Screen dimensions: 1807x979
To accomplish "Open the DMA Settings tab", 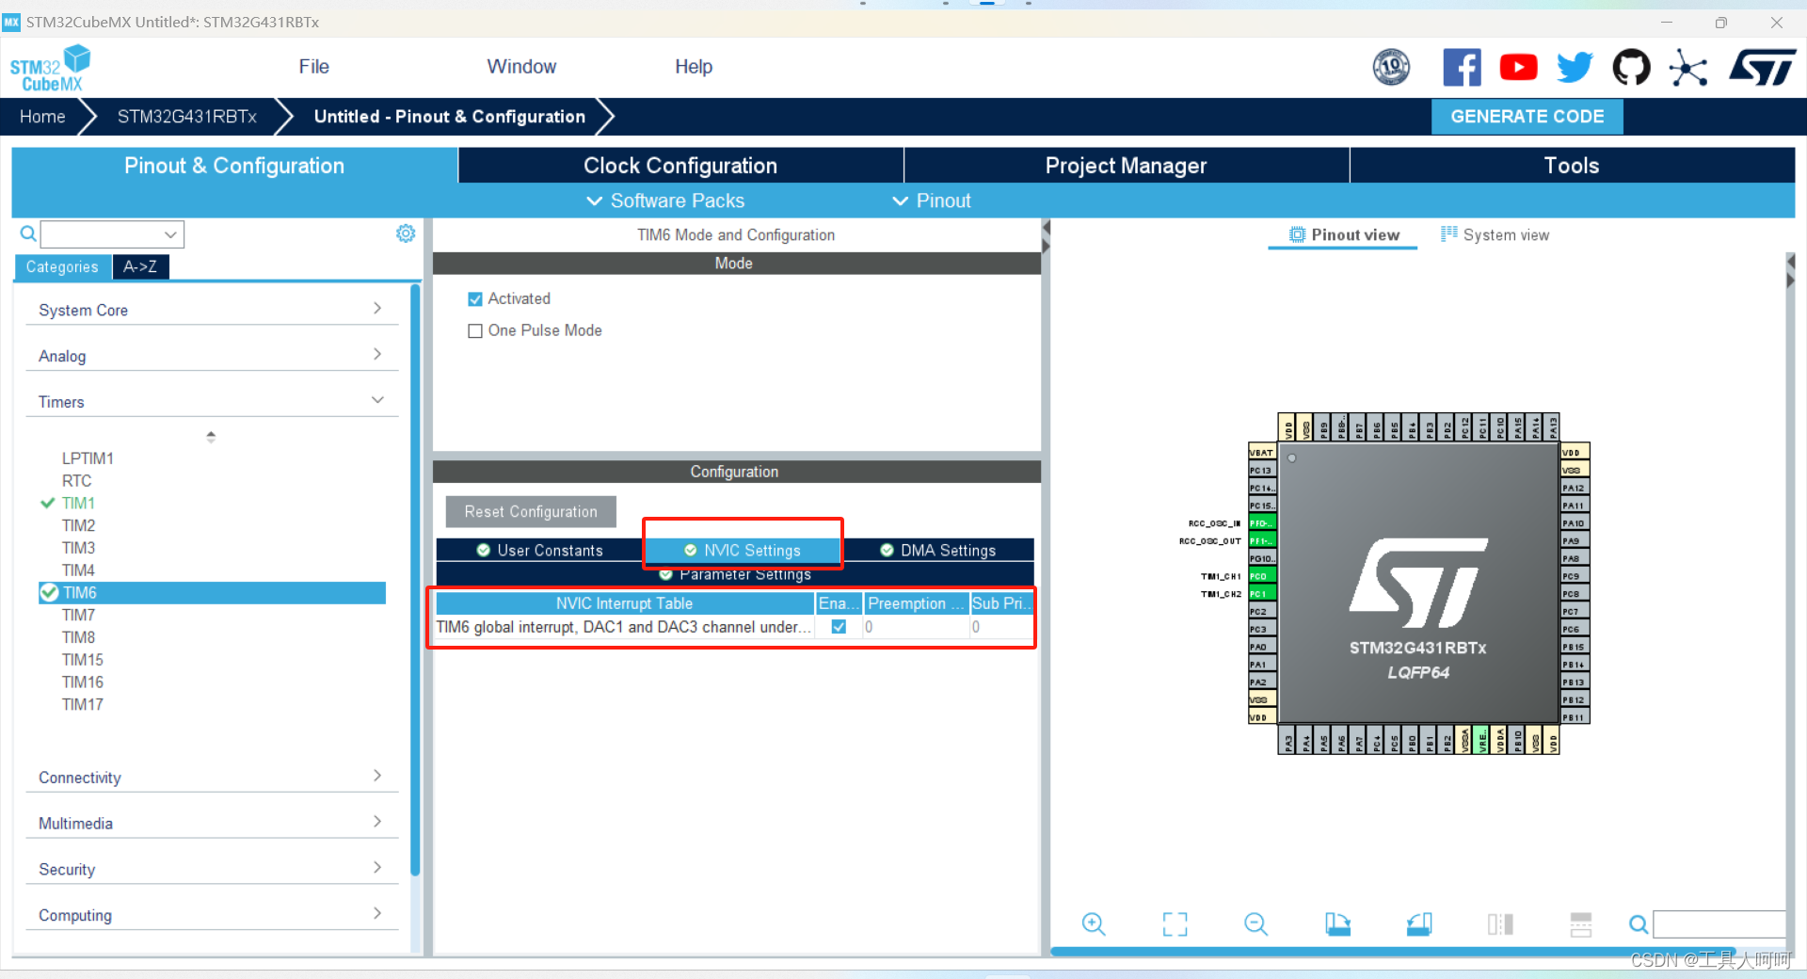I will (x=937, y=551).
